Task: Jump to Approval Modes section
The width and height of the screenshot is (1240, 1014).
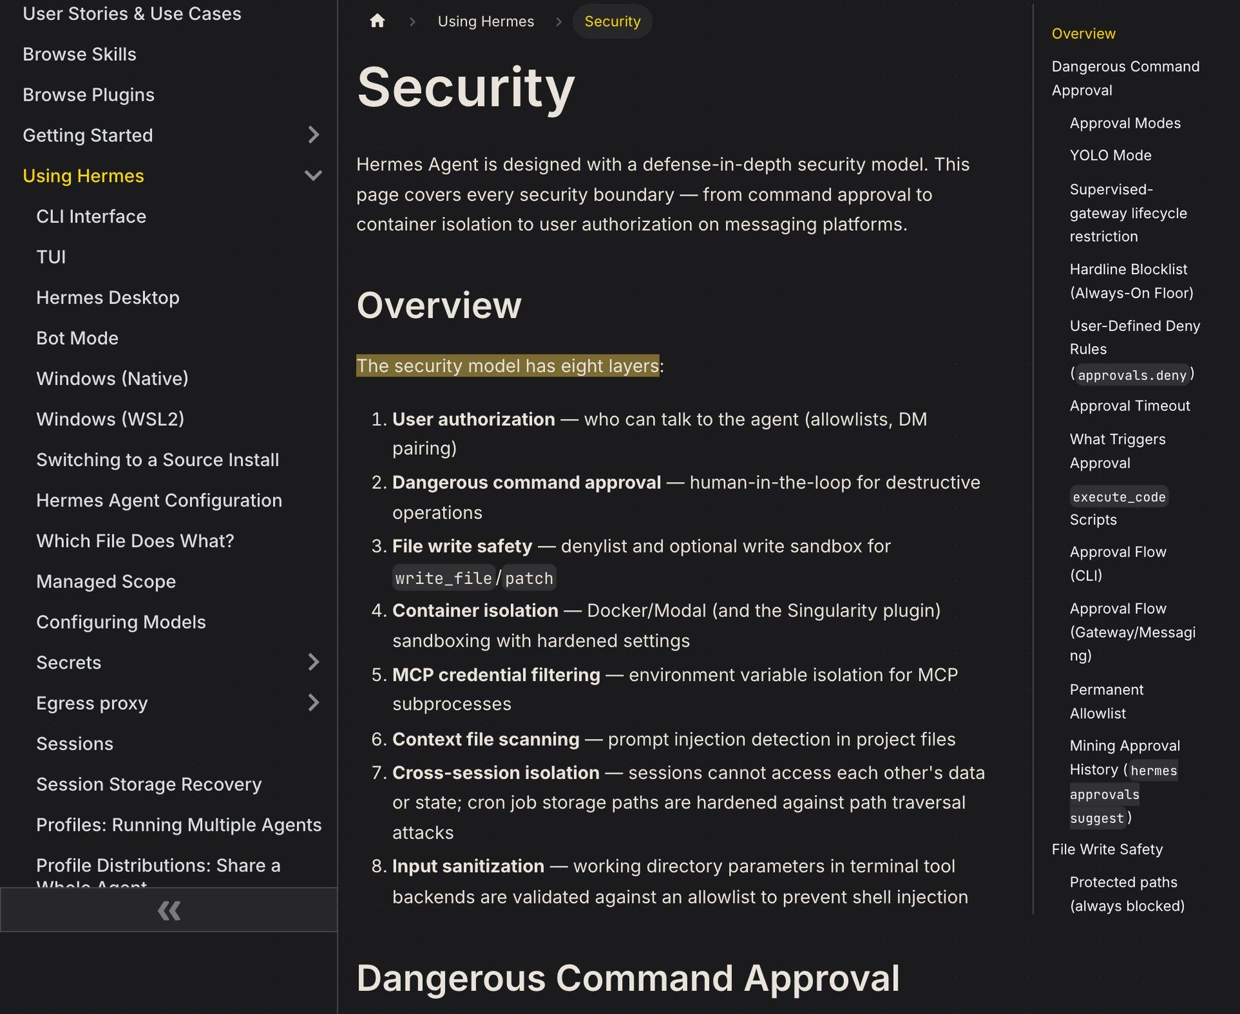Action: pyautogui.click(x=1125, y=123)
